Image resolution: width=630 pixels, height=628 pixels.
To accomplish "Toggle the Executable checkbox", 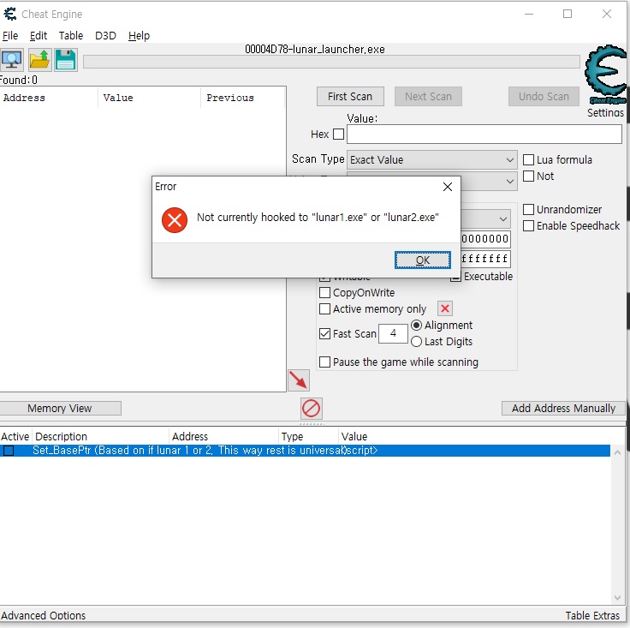I will 455,278.
